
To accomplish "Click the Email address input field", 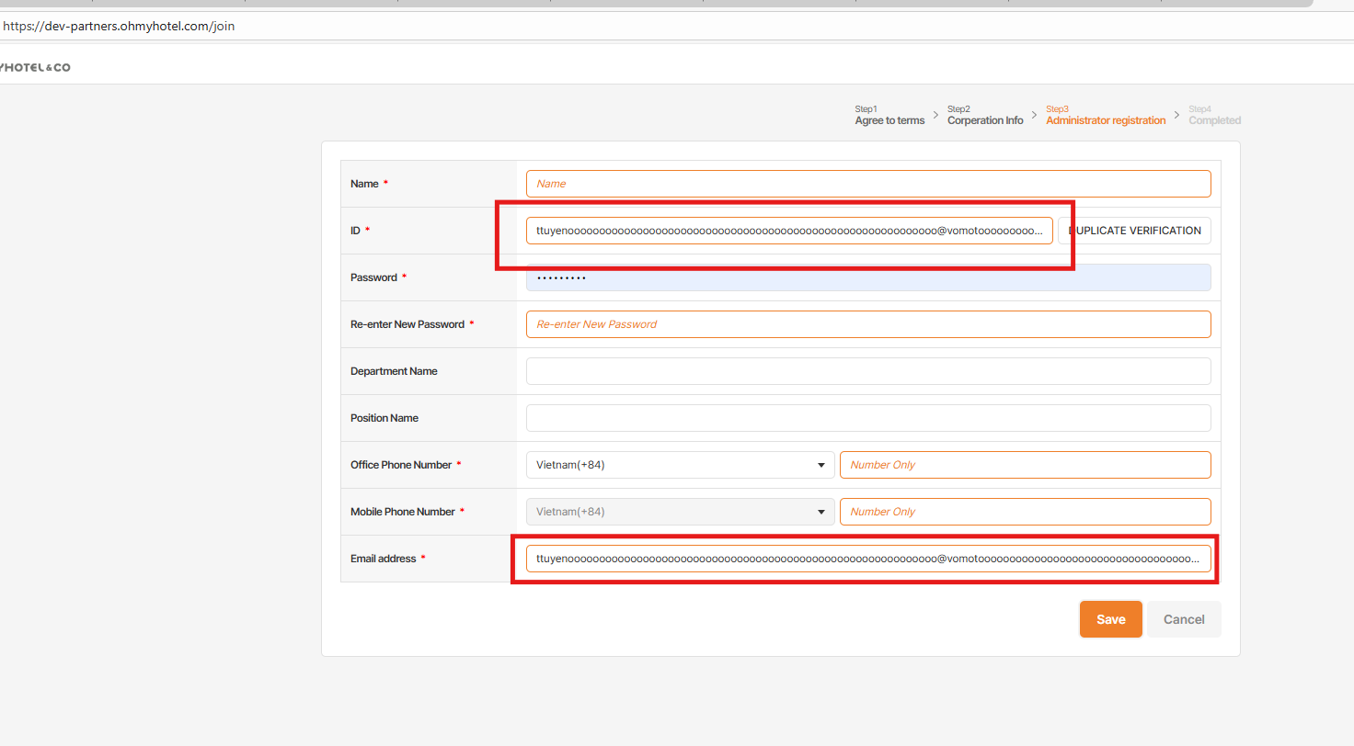I will (867, 559).
